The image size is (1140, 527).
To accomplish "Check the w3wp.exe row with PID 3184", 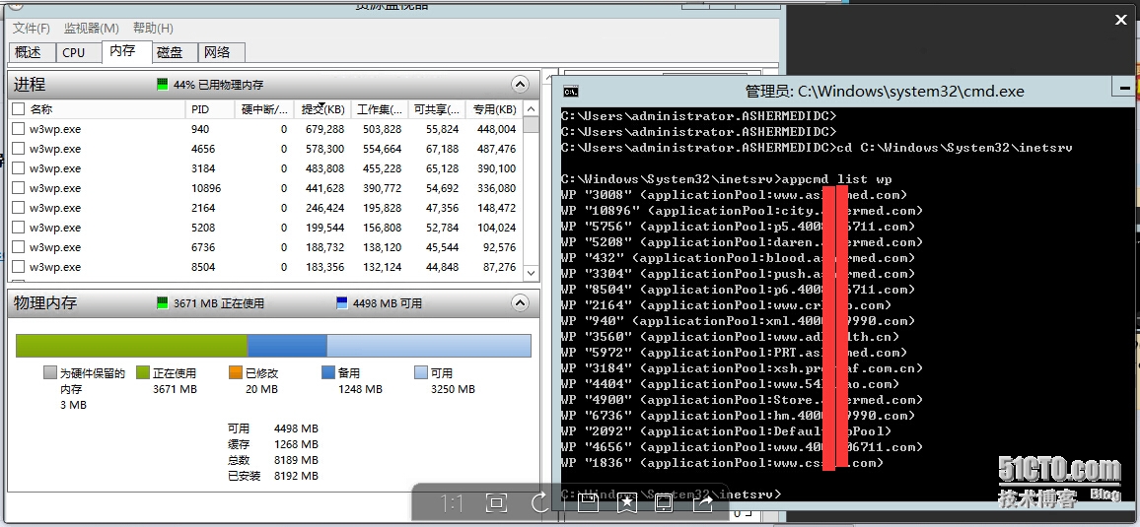I will tap(18, 168).
